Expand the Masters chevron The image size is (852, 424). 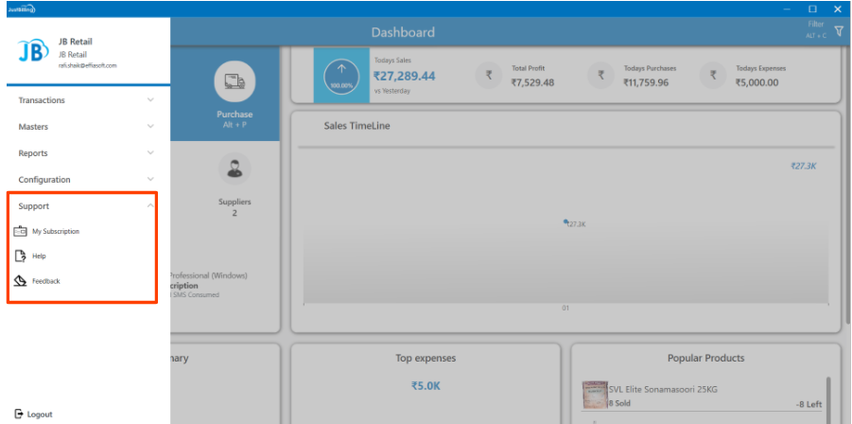coord(149,127)
